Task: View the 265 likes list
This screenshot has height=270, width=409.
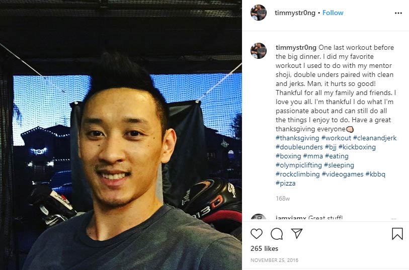Action: coord(264,248)
